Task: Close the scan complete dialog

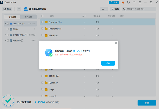Action: tap(116, 43)
